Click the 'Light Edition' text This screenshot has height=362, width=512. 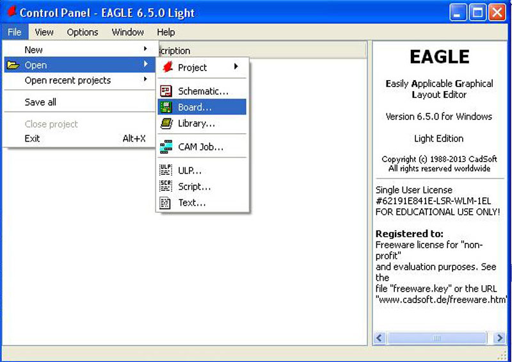click(x=438, y=138)
